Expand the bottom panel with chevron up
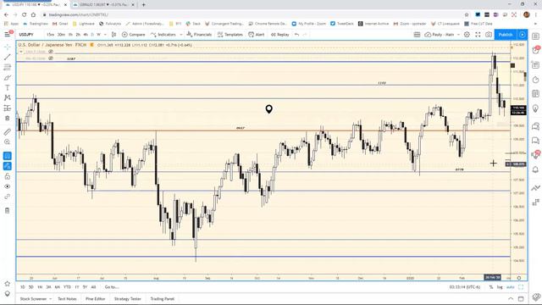Viewport: 542px width, 305px height. 511,299
